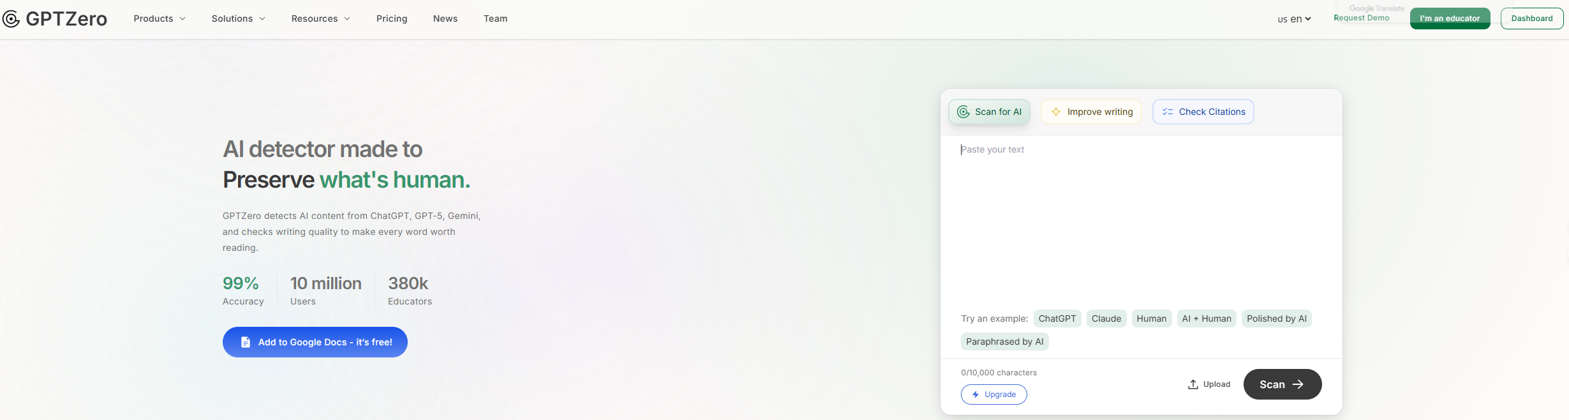
Task: Expand the Products dropdown menu
Action: pyautogui.click(x=160, y=19)
